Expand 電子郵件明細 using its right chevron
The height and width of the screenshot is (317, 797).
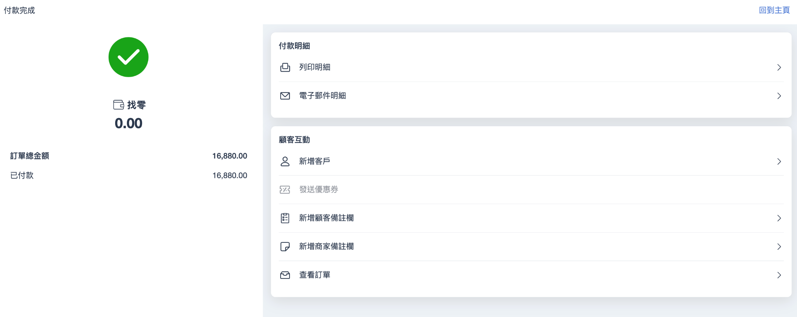(x=779, y=96)
